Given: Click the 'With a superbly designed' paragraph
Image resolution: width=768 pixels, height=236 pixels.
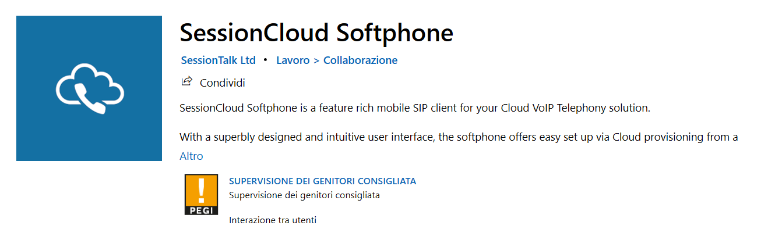Looking at the screenshot, I should (459, 138).
